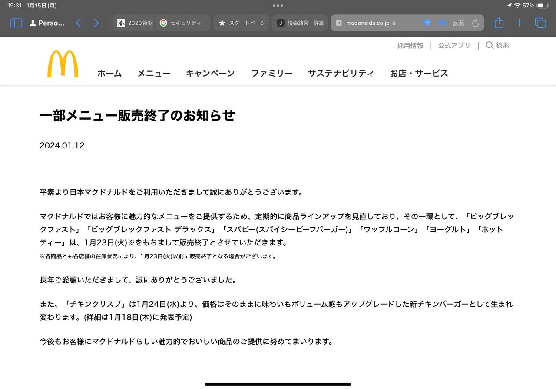Switch to the セキュリティ tab

pos(182,23)
